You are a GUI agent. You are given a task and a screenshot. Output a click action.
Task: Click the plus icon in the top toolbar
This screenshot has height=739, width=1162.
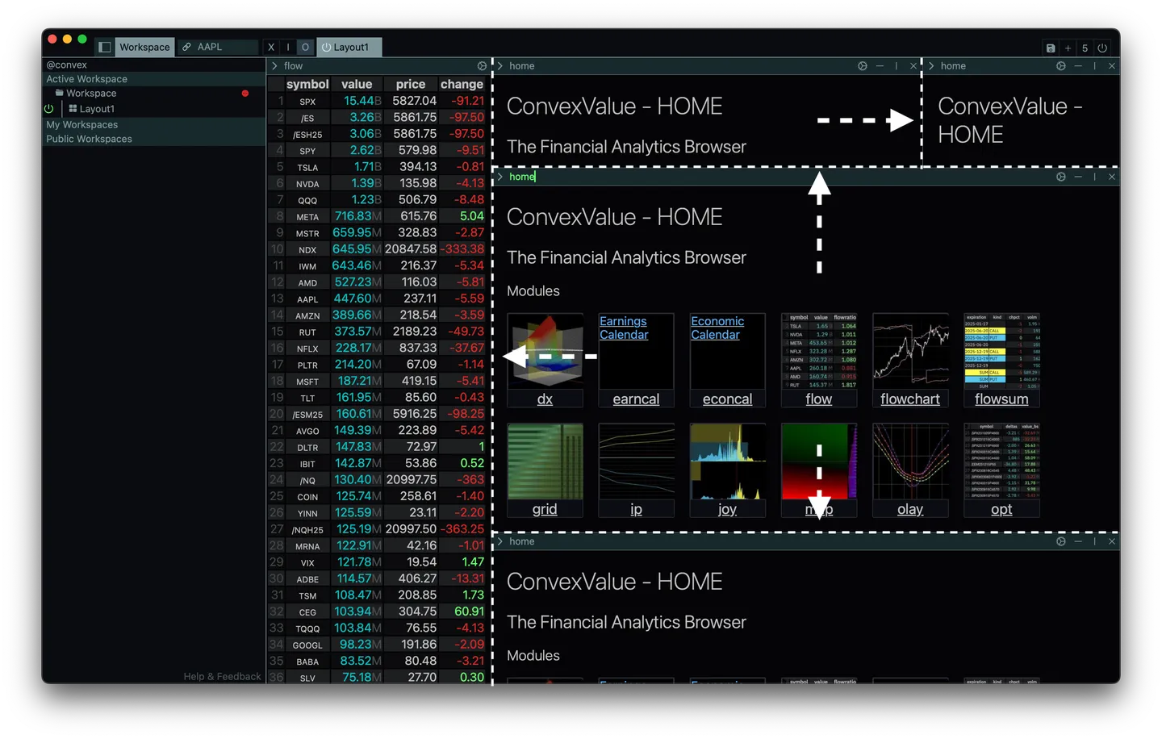coord(1068,48)
